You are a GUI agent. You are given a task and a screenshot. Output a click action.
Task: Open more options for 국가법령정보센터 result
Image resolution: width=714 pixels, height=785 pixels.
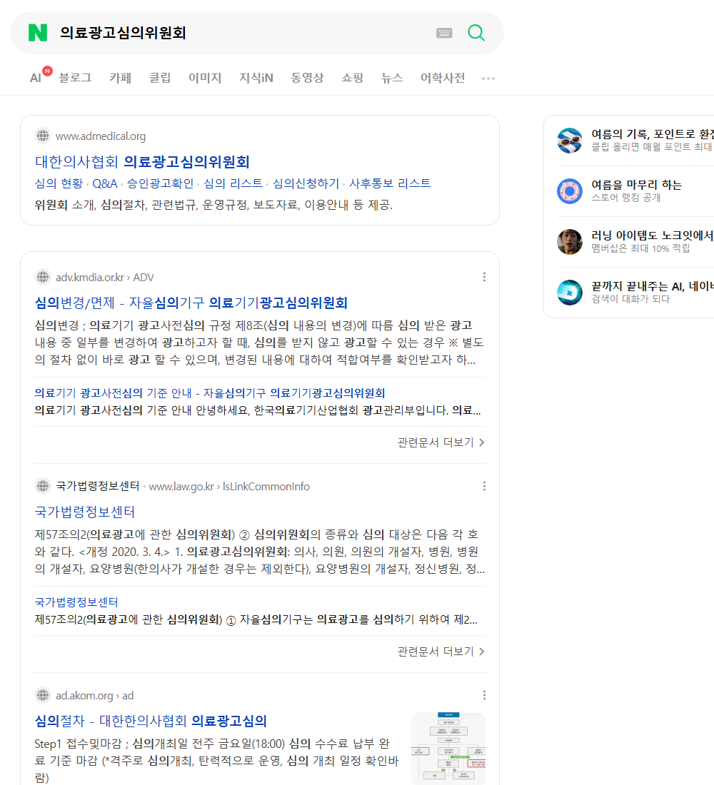point(484,486)
